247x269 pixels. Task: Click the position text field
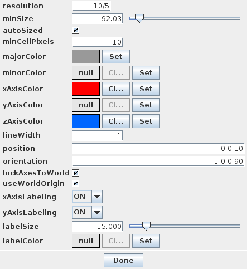pos(158,148)
